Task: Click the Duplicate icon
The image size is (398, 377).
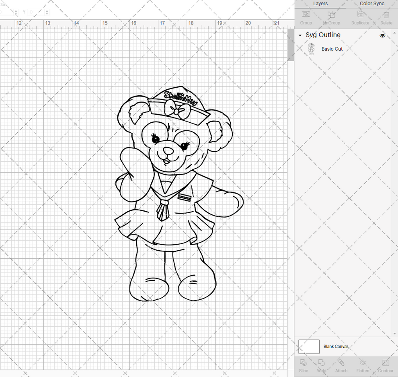Action: pyautogui.click(x=360, y=17)
